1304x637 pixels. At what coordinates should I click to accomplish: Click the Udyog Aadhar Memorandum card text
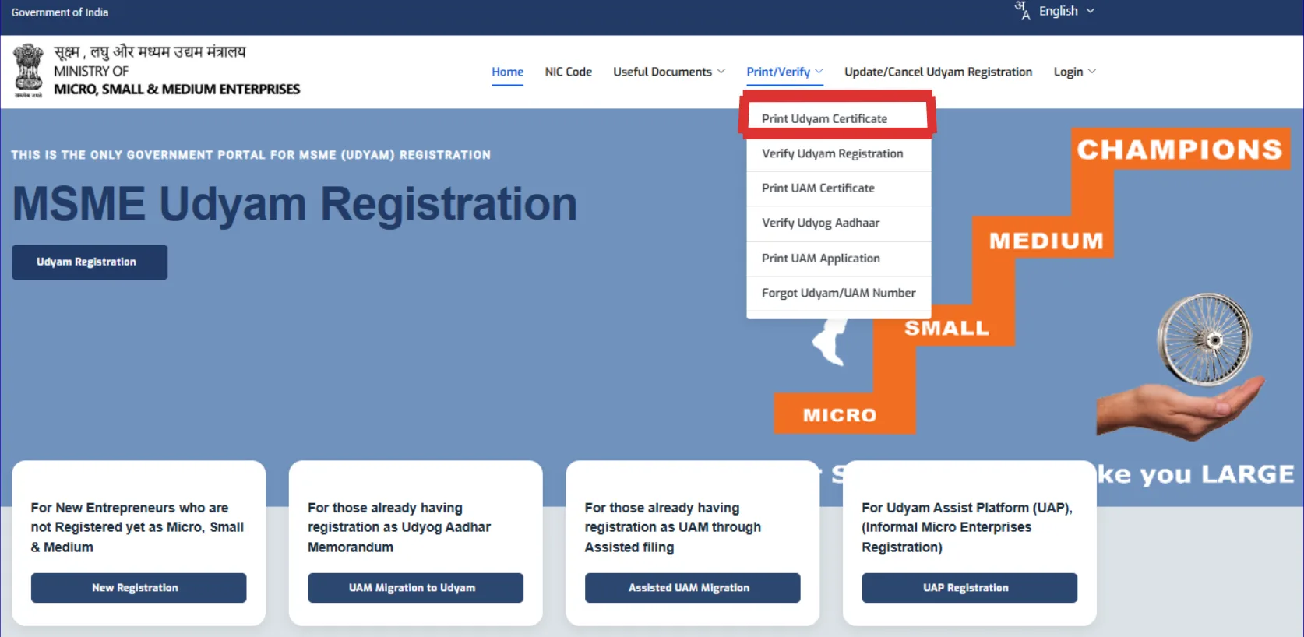399,527
